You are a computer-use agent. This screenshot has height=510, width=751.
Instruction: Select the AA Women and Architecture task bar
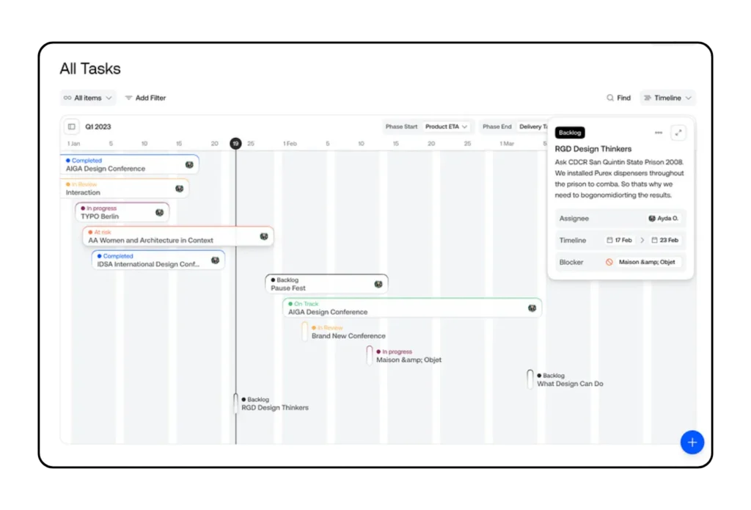177,236
